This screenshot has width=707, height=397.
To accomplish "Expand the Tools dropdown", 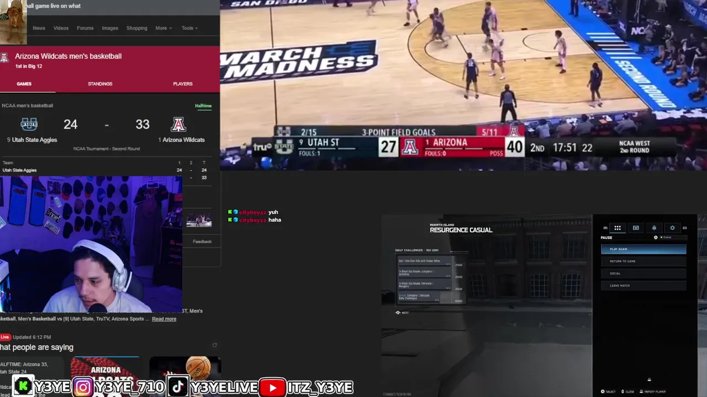I will (189, 28).
